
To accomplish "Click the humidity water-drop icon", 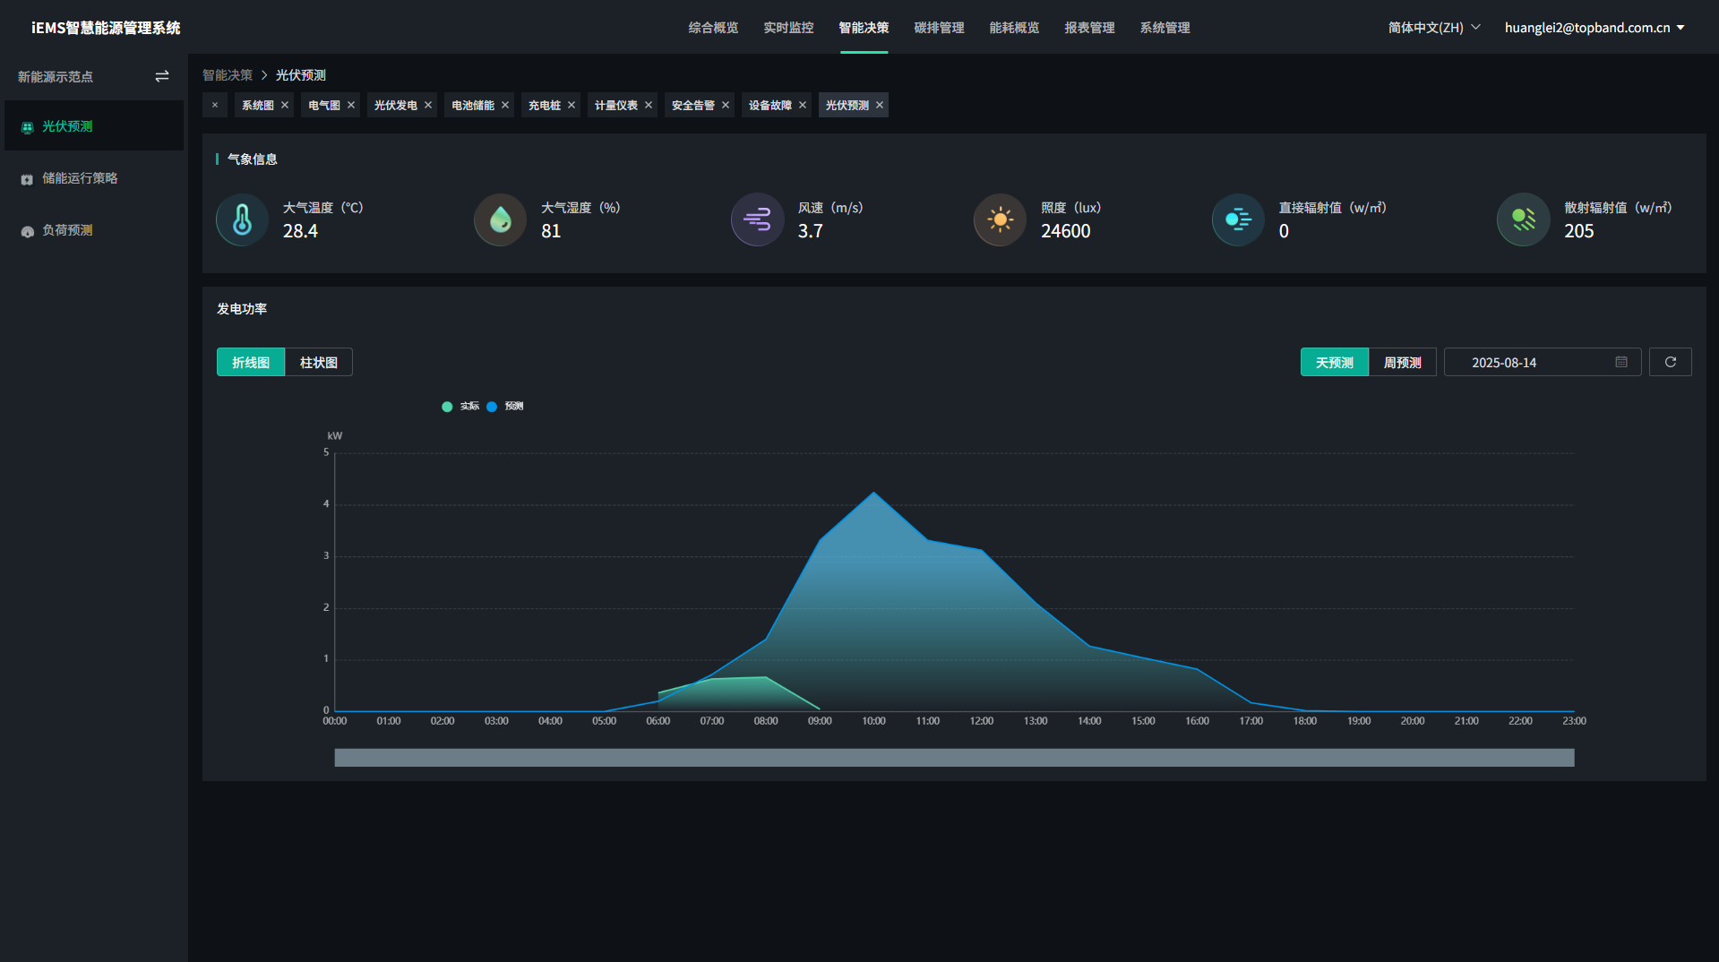I will pyautogui.click(x=500, y=219).
